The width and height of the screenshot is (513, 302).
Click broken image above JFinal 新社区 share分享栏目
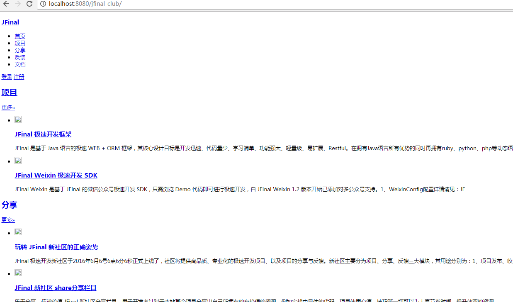(x=18, y=273)
